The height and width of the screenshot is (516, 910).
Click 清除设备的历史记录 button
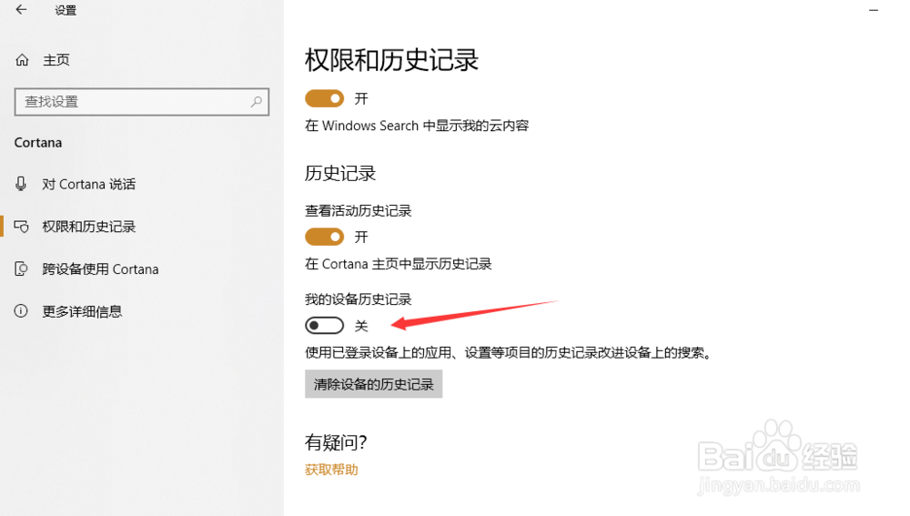374,384
